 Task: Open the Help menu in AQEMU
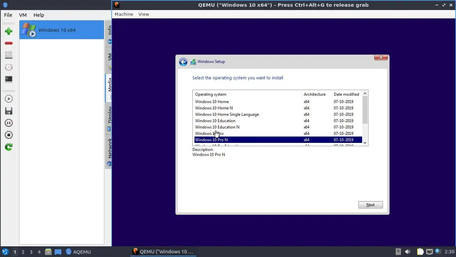pos(39,15)
